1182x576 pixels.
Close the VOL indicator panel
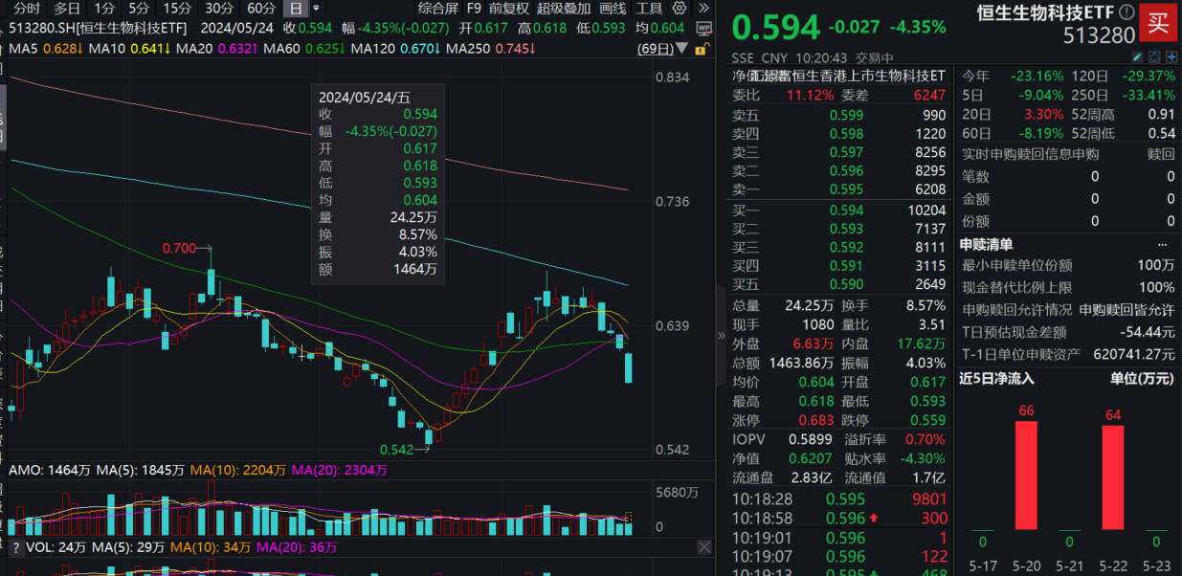tap(703, 547)
